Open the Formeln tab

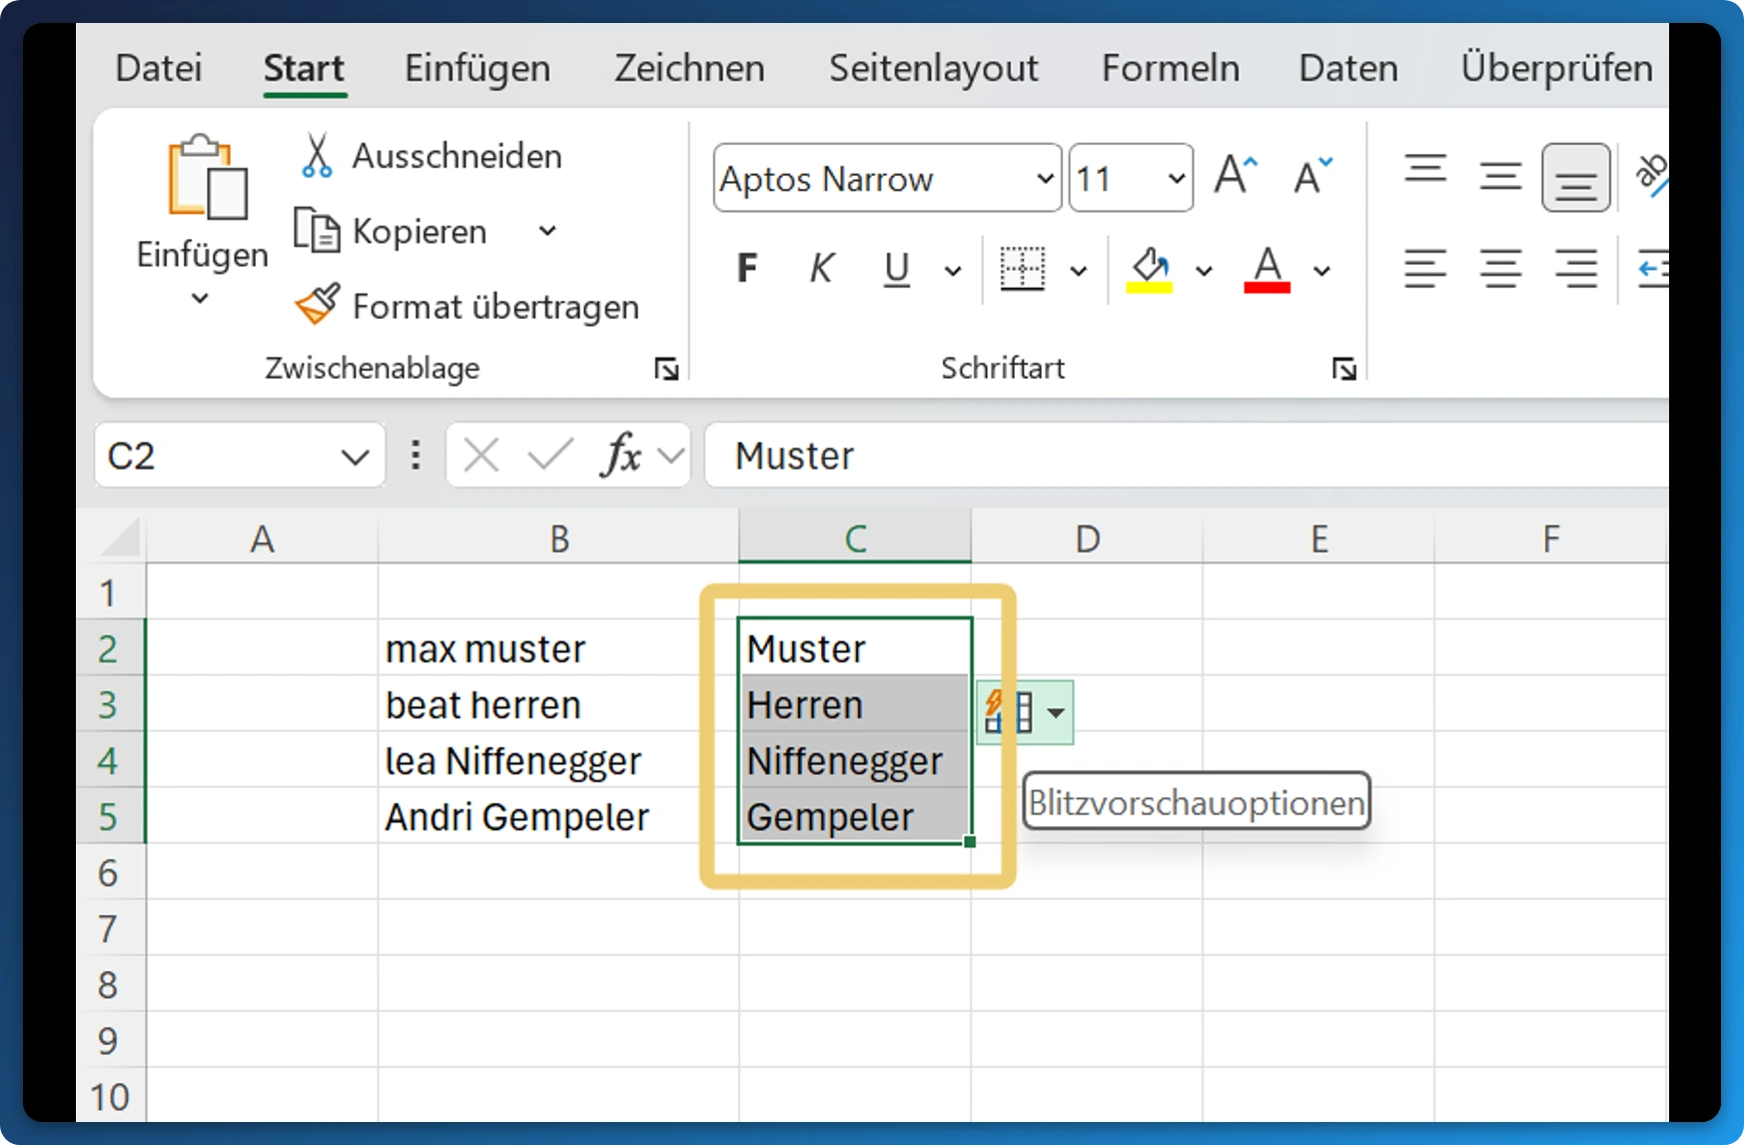[1171, 68]
